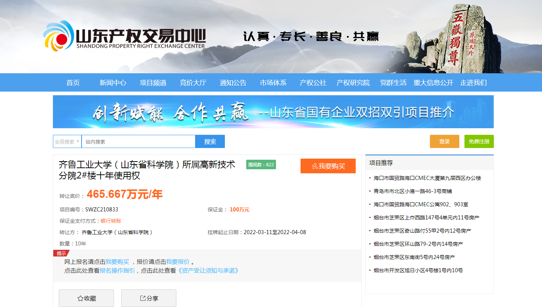Open the 全局搜索 scope dropdown
The image size is (542, 307).
point(67,141)
